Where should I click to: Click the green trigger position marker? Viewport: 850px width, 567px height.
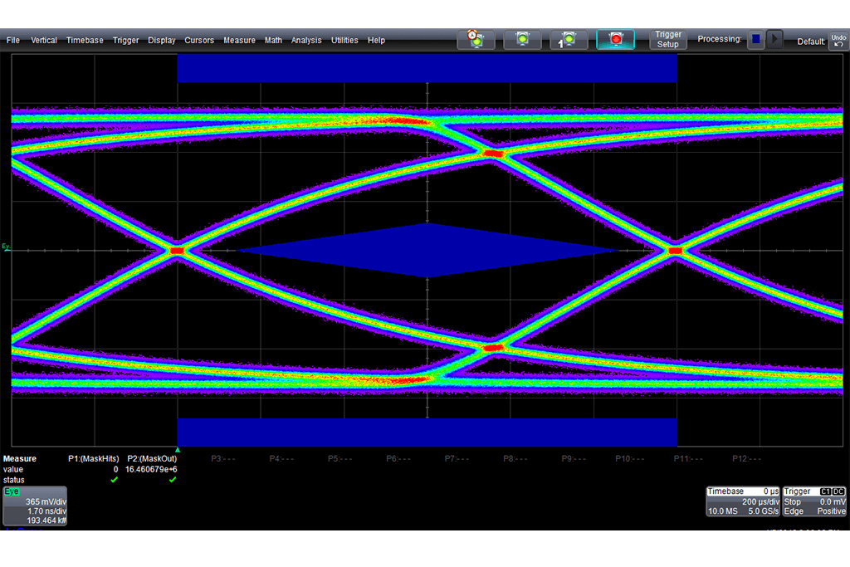pos(178,449)
